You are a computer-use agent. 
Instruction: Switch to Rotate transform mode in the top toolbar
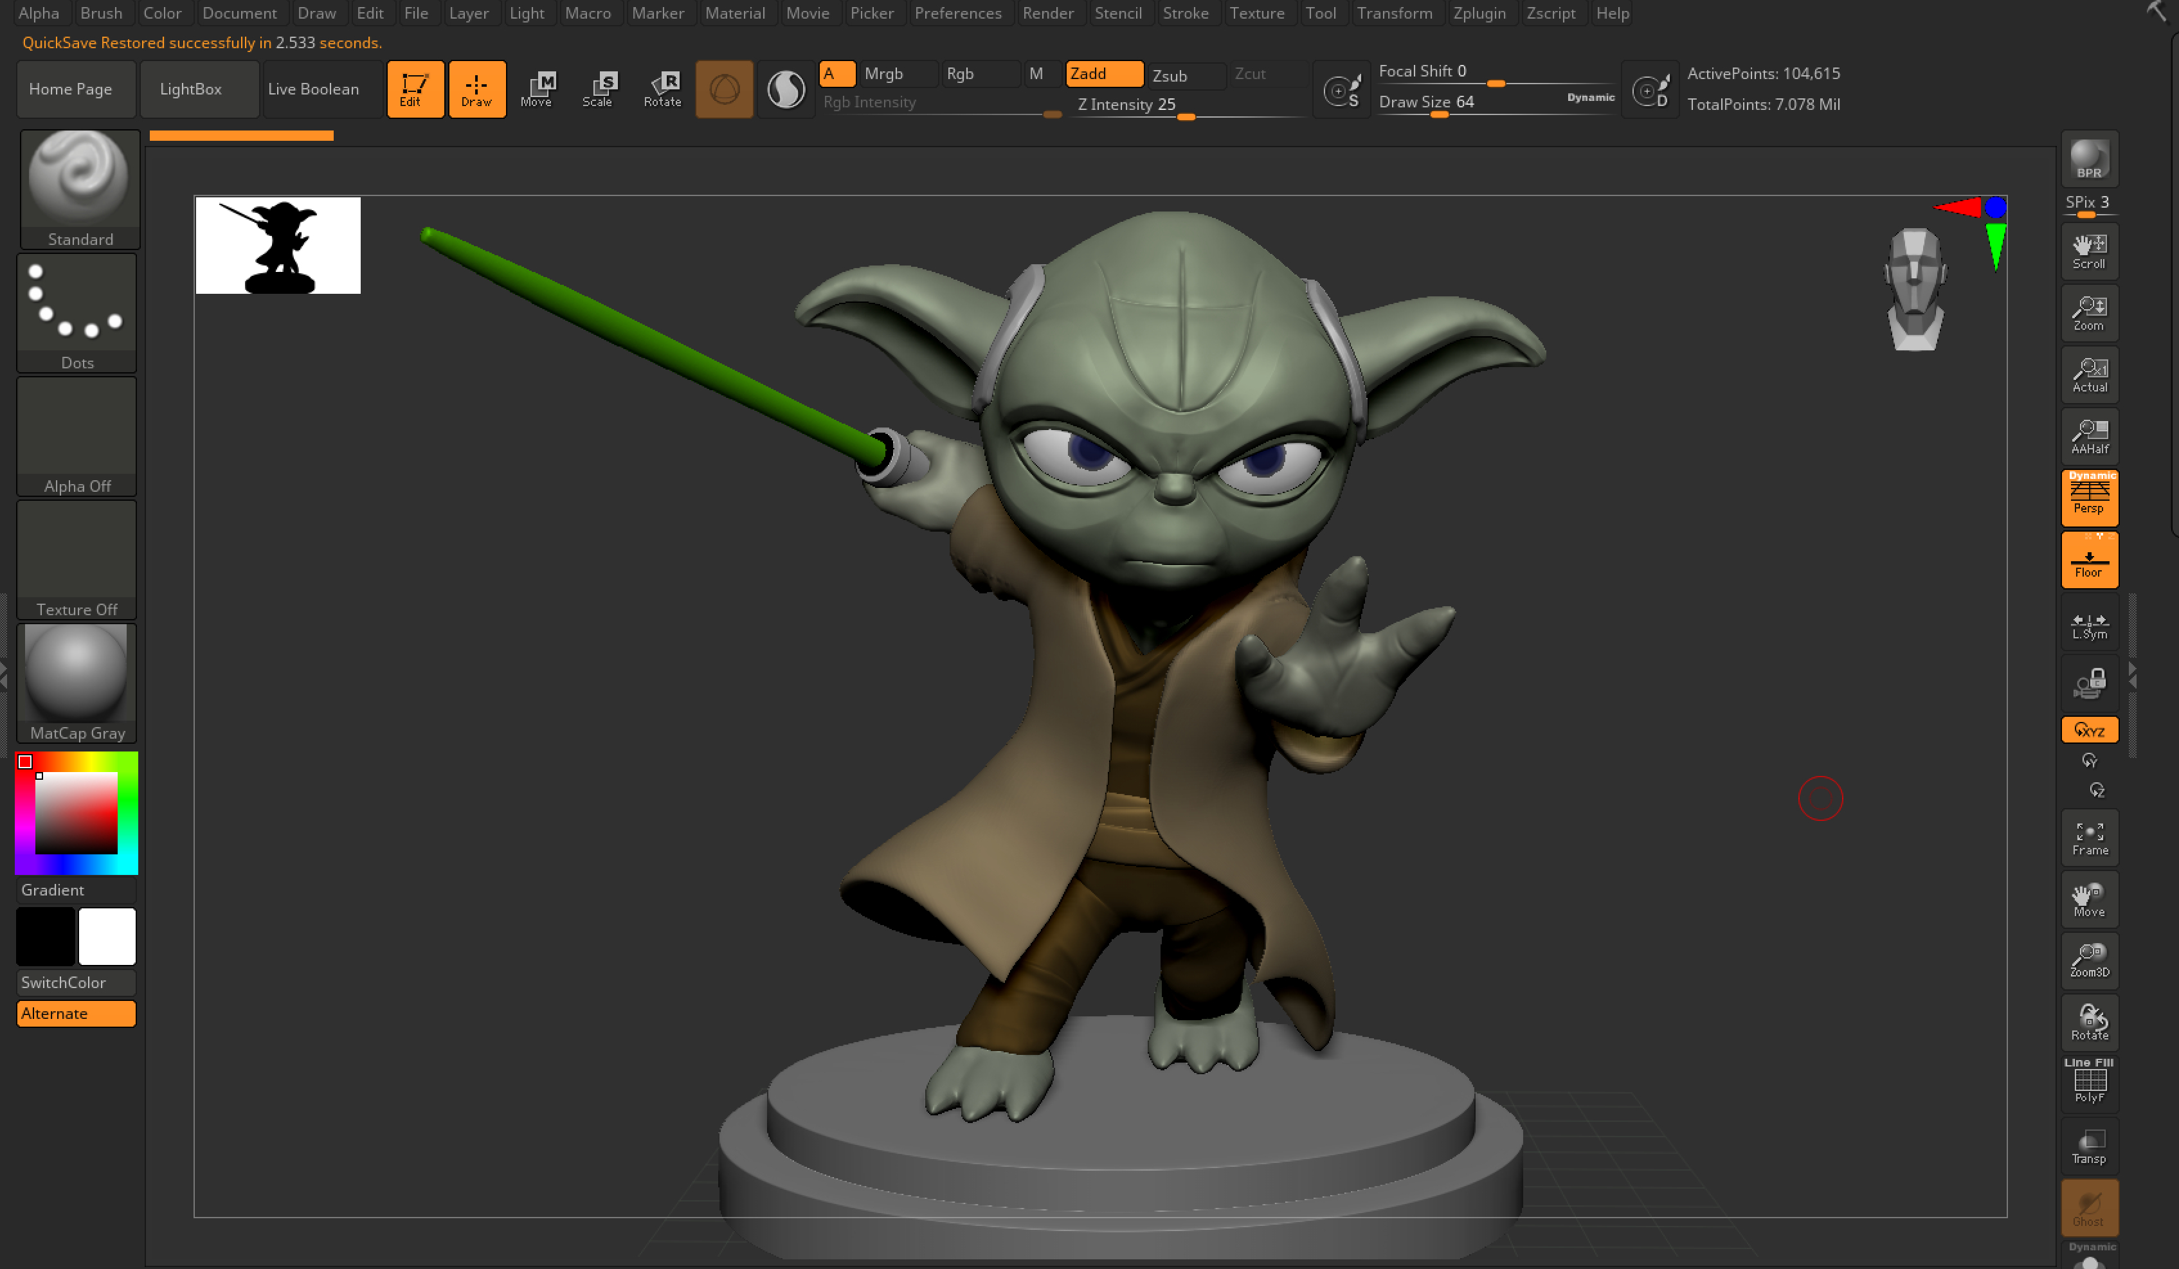(x=662, y=89)
